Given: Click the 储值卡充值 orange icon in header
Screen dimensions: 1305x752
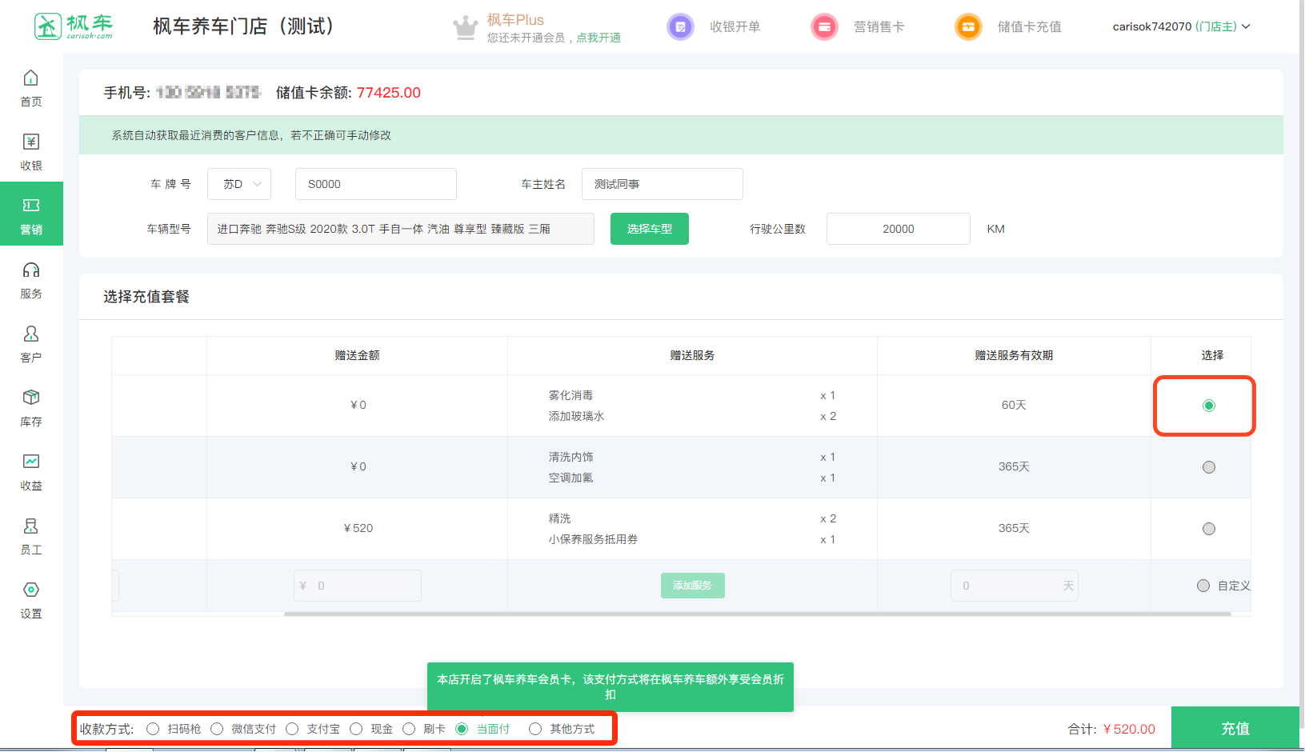Looking at the screenshot, I should point(968,27).
